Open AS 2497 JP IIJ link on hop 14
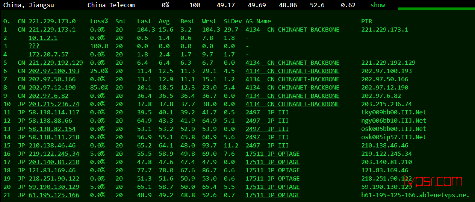This screenshot has height=202, width=475. click(x=267, y=137)
